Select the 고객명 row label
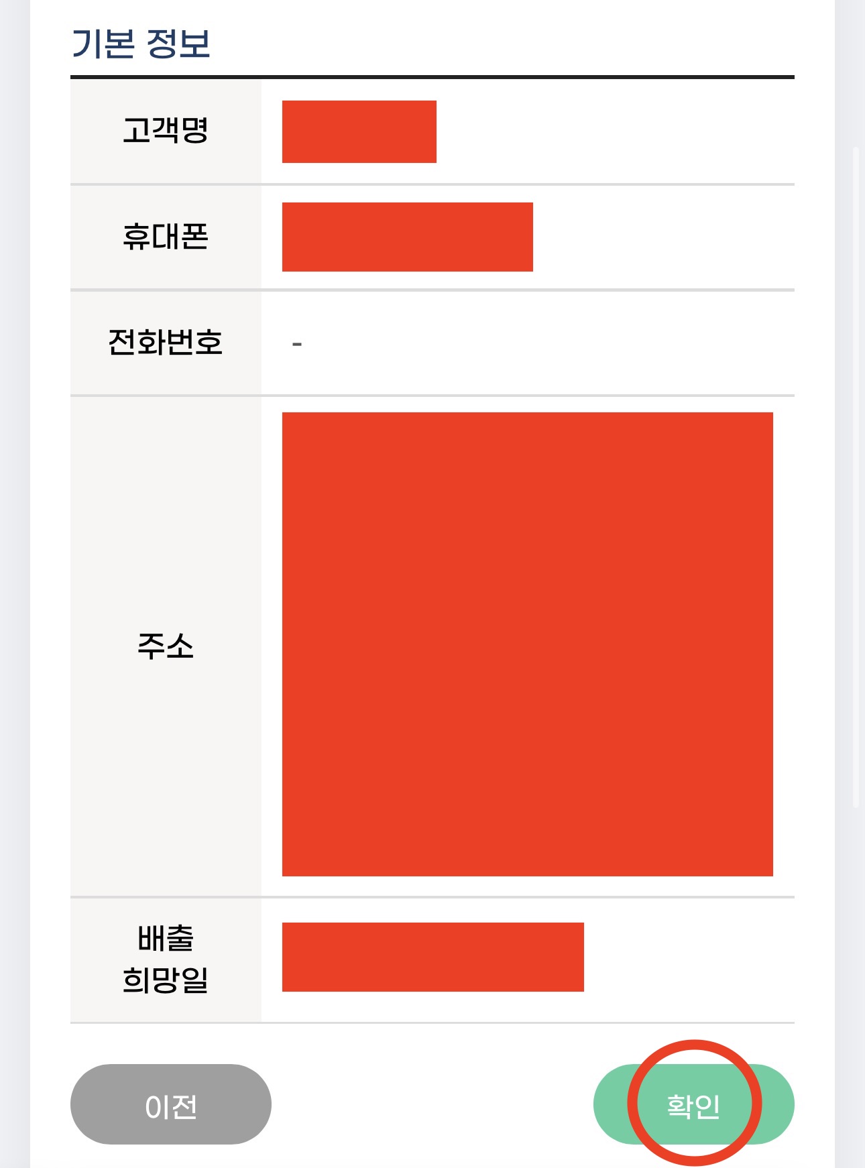 click(166, 131)
